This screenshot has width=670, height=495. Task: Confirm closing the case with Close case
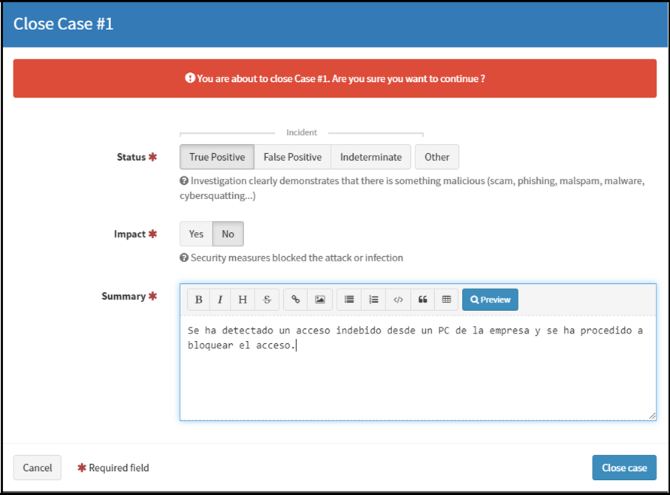624,467
